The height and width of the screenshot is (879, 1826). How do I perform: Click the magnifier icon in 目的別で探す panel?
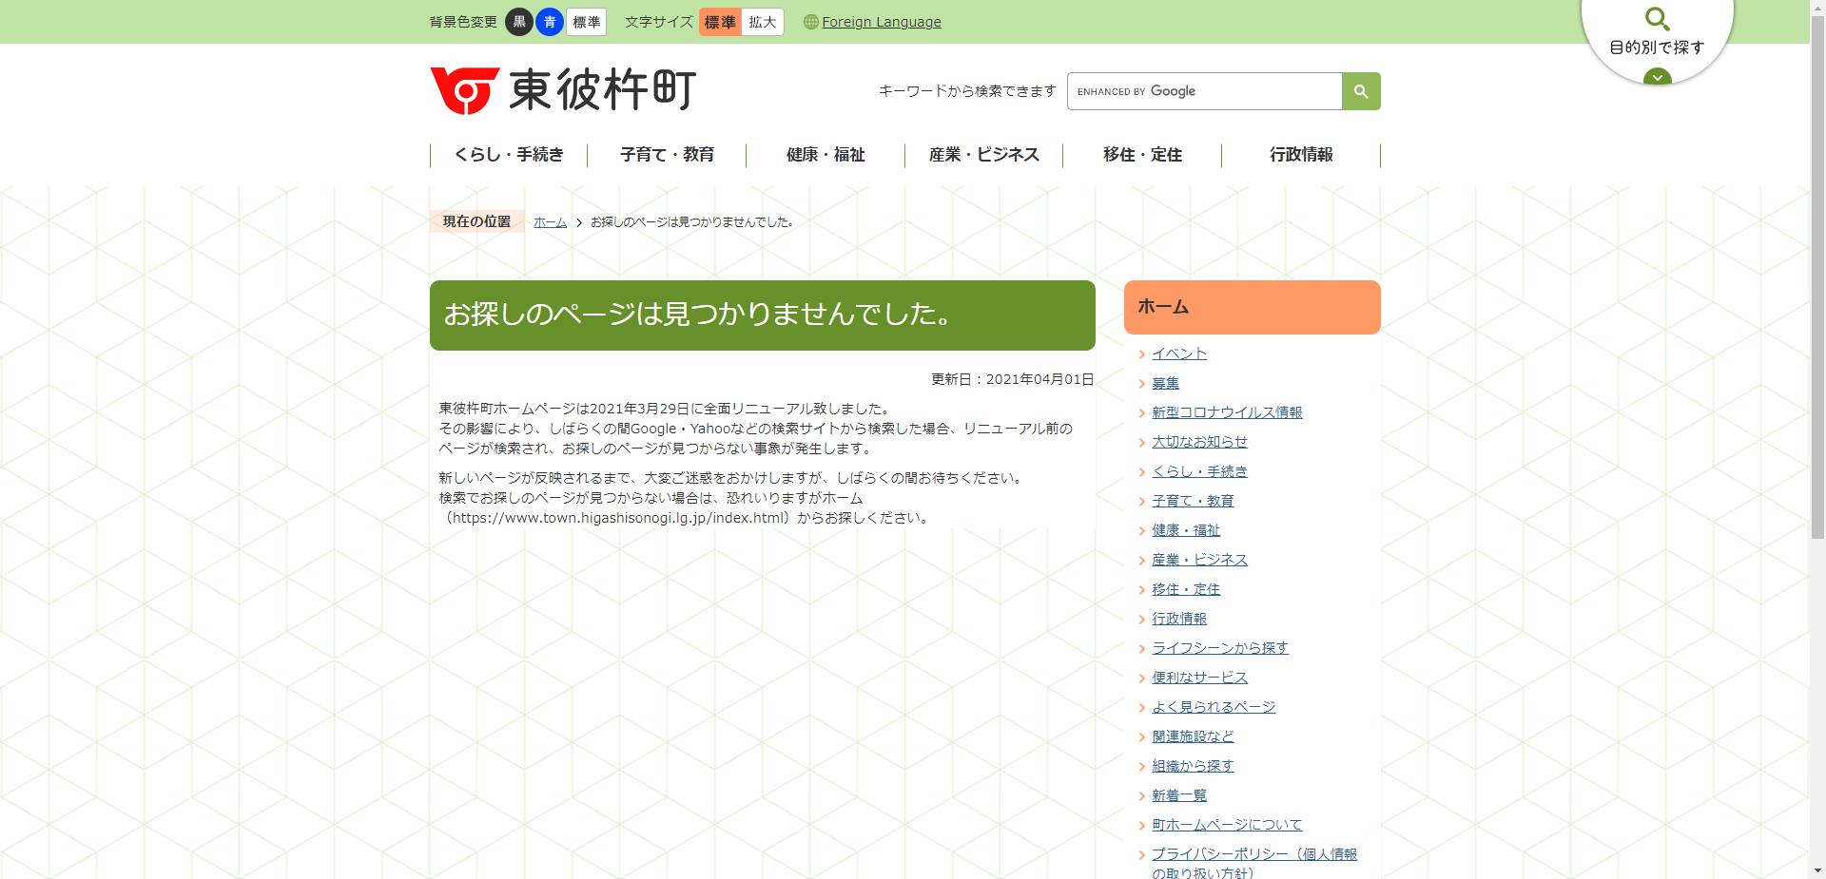tap(1658, 19)
